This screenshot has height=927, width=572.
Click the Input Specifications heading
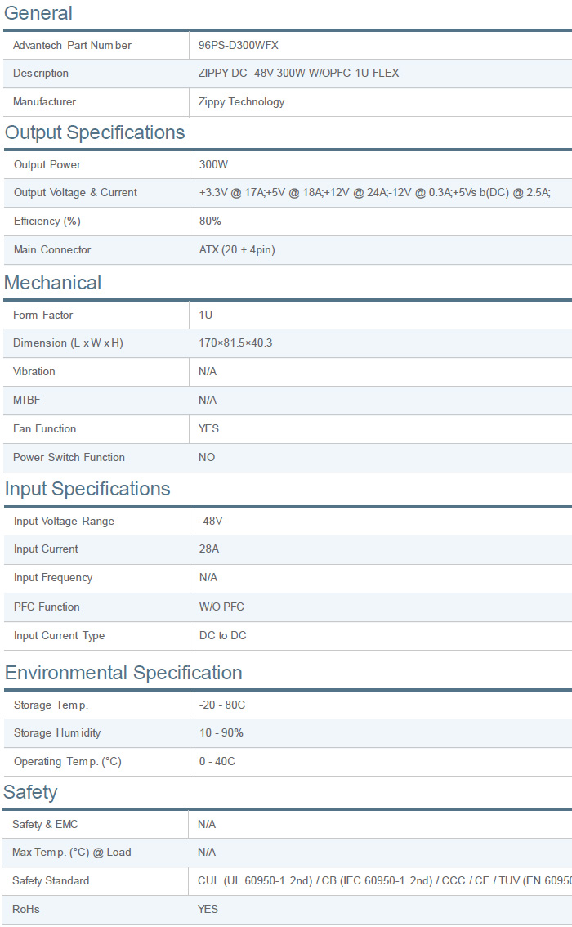tap(87, 489)
